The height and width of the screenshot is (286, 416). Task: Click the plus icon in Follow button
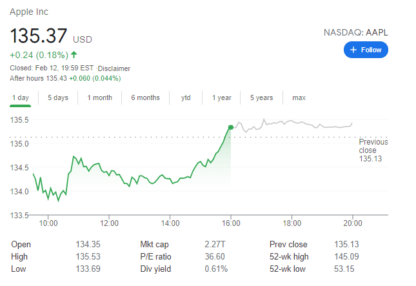353,50
